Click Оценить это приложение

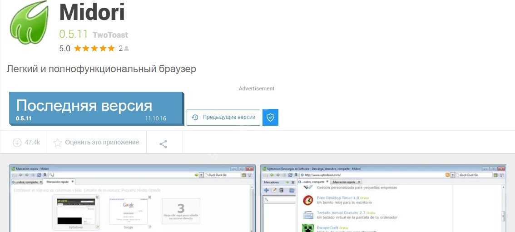tap(97, 143)
